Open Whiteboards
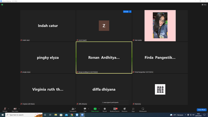The height and width of the screenshot is (117, 208). tap(143, 110)
